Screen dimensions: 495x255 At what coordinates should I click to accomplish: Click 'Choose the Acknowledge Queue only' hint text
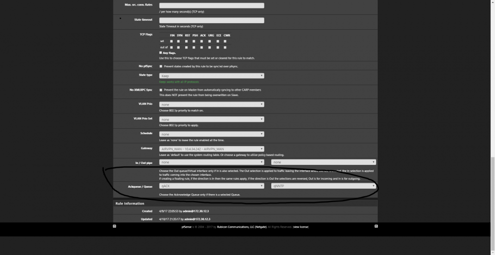(199, 195)
